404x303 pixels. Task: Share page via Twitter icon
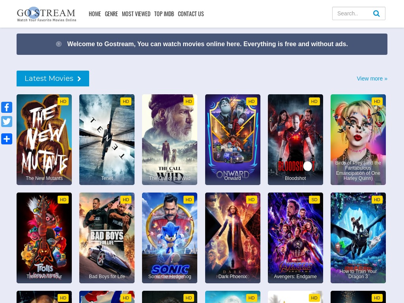click(x=7, y=122)
